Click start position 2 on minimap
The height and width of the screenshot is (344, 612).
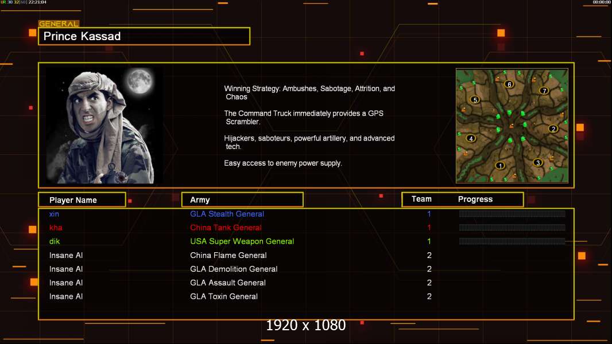(553, 128)
